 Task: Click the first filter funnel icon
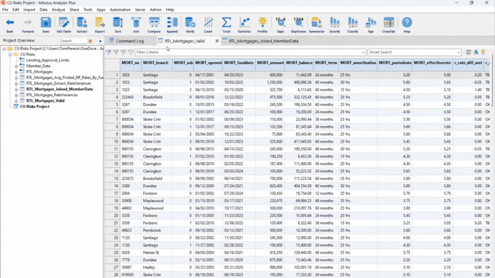tap(109, 52)
